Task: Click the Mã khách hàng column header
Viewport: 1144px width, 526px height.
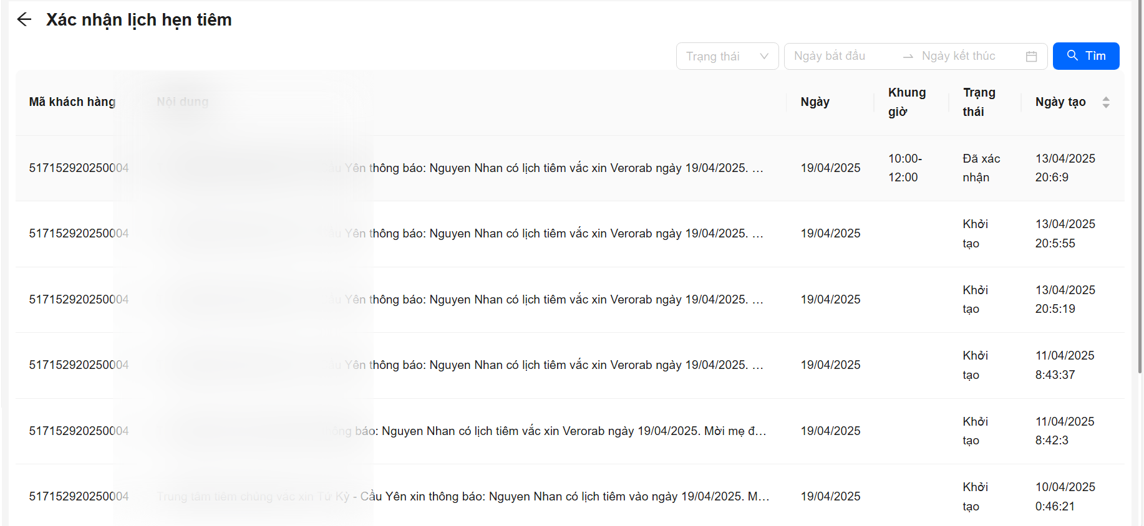Action: tap(72, 102)
